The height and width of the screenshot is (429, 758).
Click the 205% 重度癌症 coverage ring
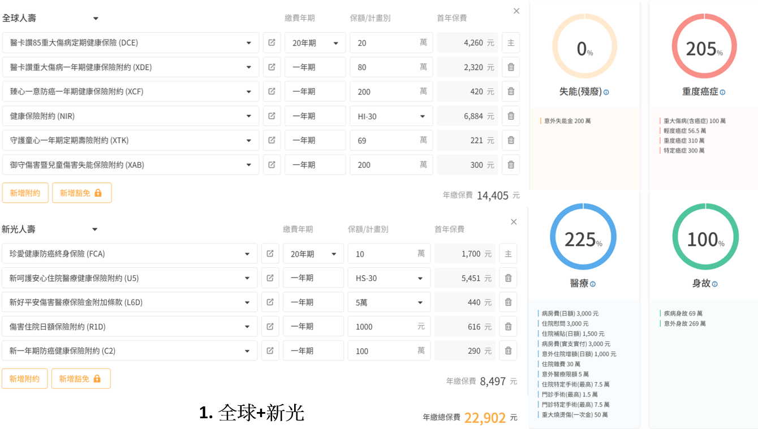[704, 46]
